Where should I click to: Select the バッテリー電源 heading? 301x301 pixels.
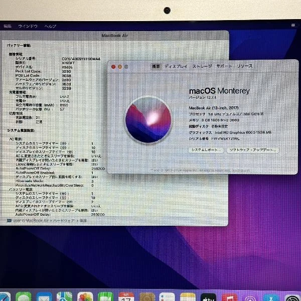pos(21,189)
